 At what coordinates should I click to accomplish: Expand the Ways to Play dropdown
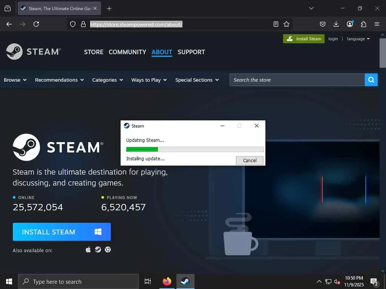pos(149,80)
